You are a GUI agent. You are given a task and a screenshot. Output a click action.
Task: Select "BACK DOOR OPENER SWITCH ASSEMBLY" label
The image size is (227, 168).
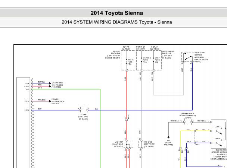pos(219,155)
